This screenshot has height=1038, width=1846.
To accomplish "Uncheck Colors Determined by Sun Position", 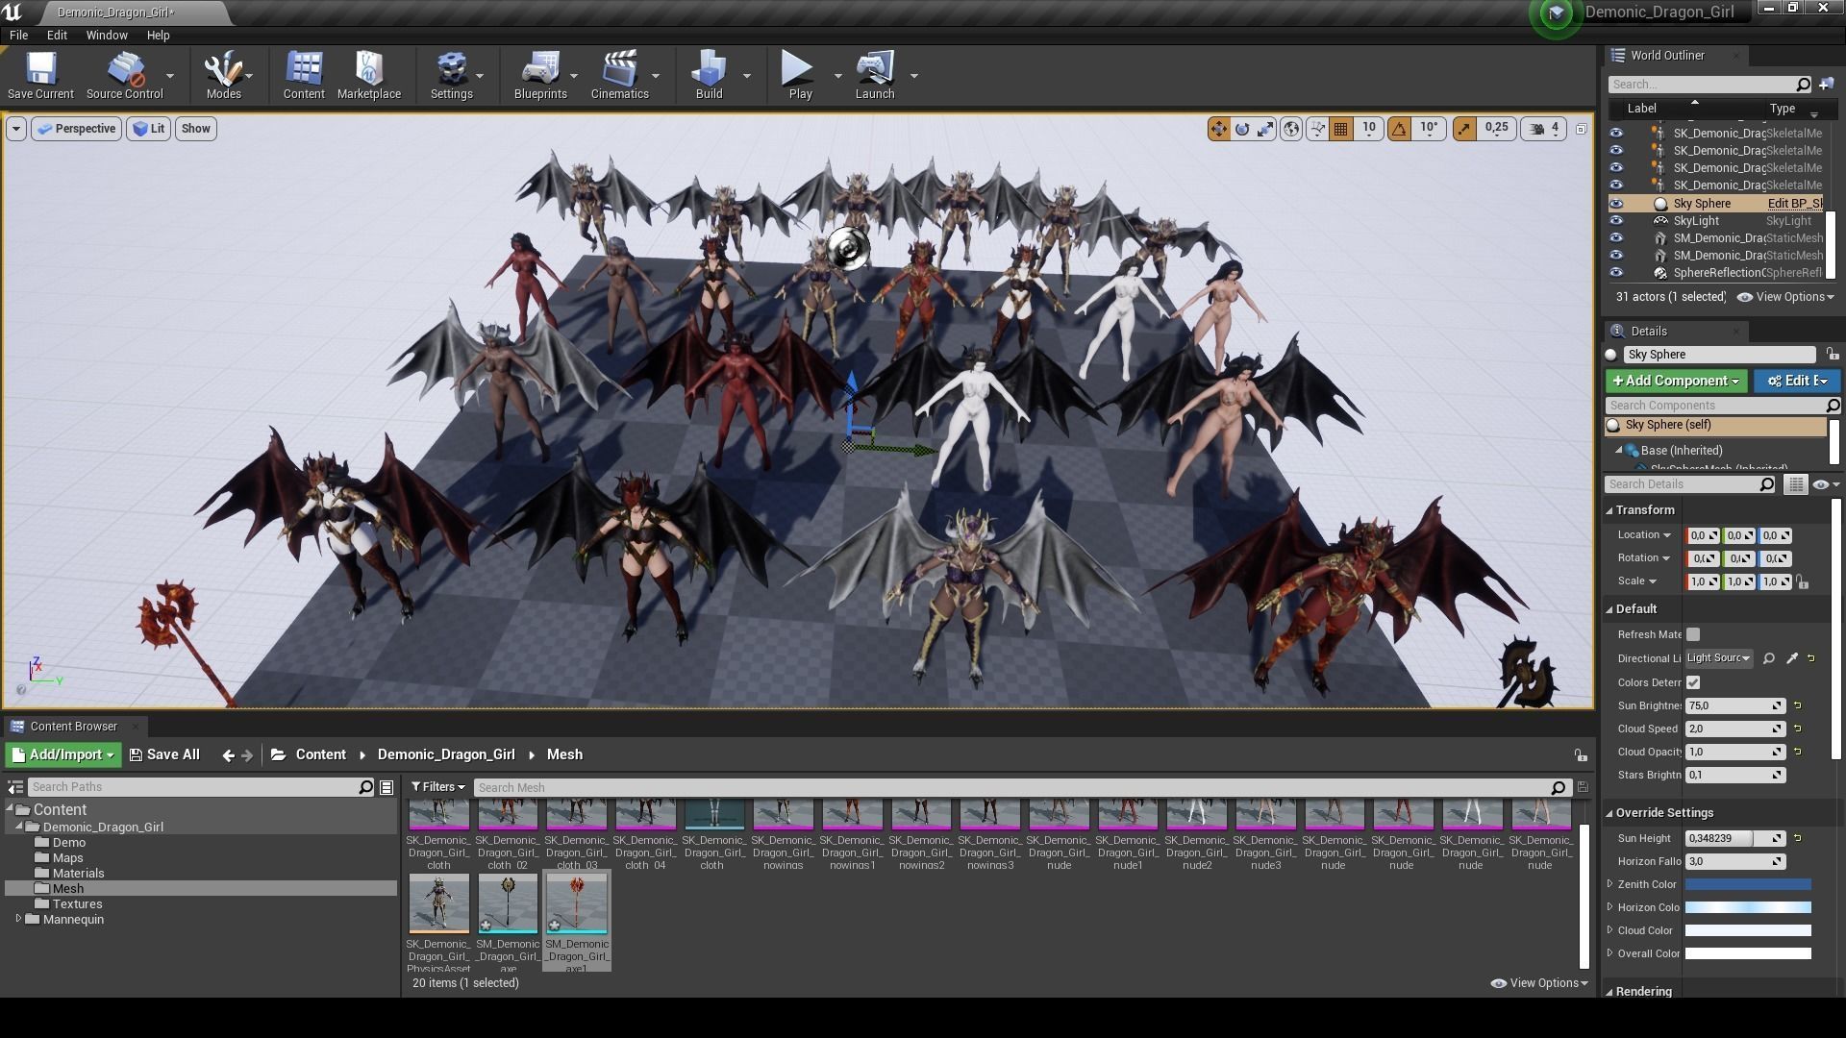I will coord(1693,682).
